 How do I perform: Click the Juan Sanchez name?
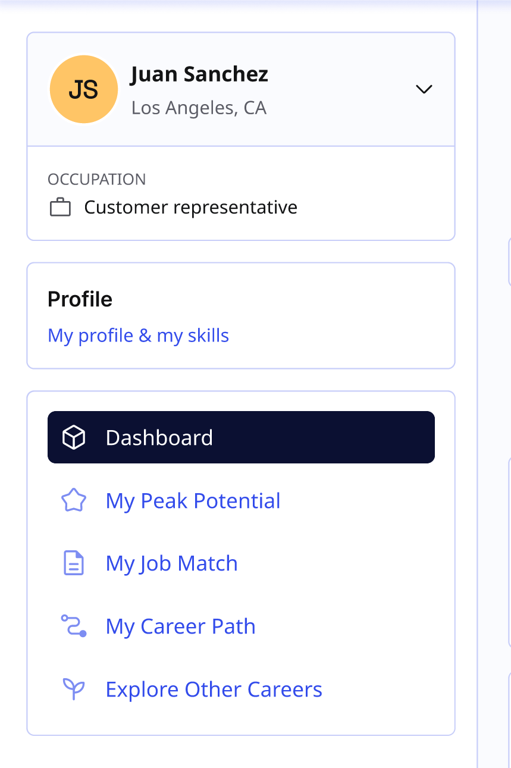[199, 74]
